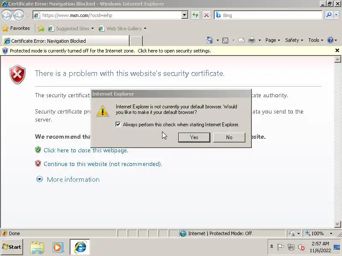Click the Done status bar text
Image resolution: width=342 pixels, height=256 pixels.
point(15,233)
